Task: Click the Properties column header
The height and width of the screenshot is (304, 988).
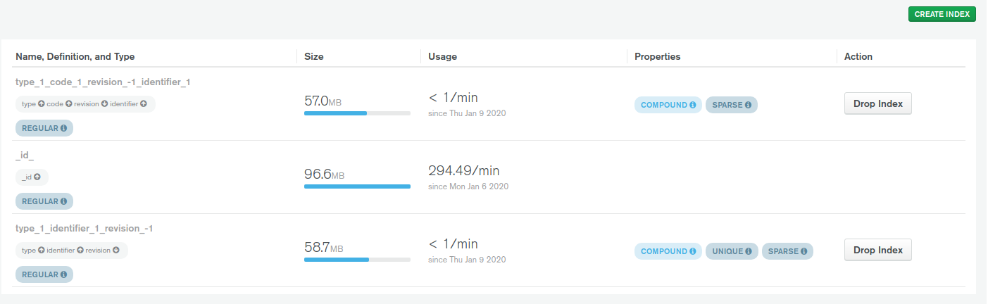Action: point(657,56)
